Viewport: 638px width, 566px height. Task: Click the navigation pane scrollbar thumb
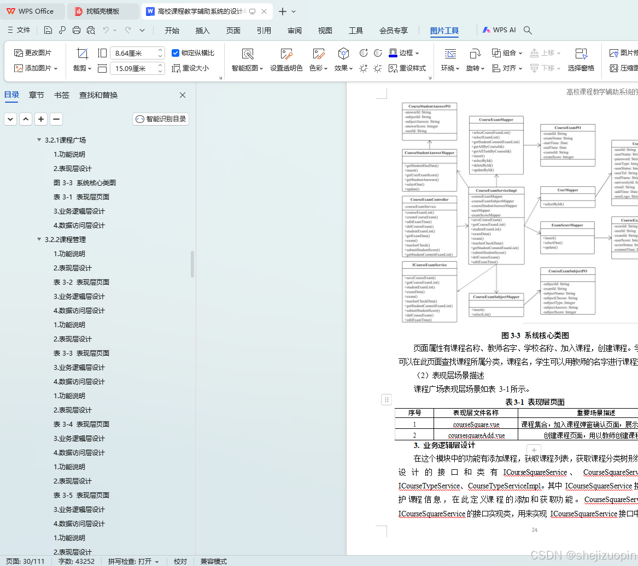tap(192, 264)
